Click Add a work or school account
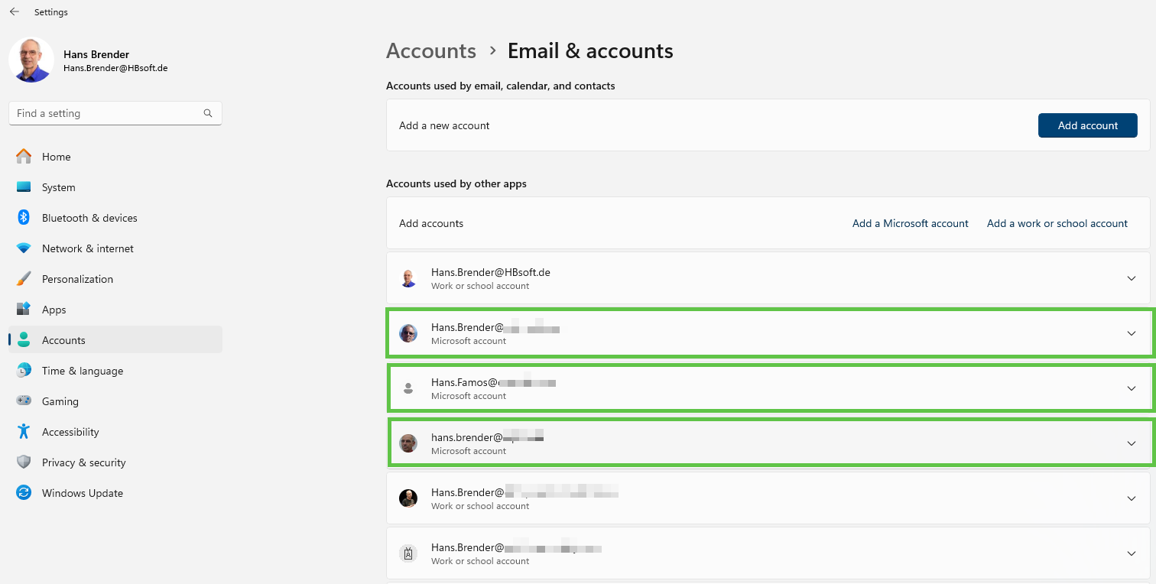 (x=1057, y=223)
